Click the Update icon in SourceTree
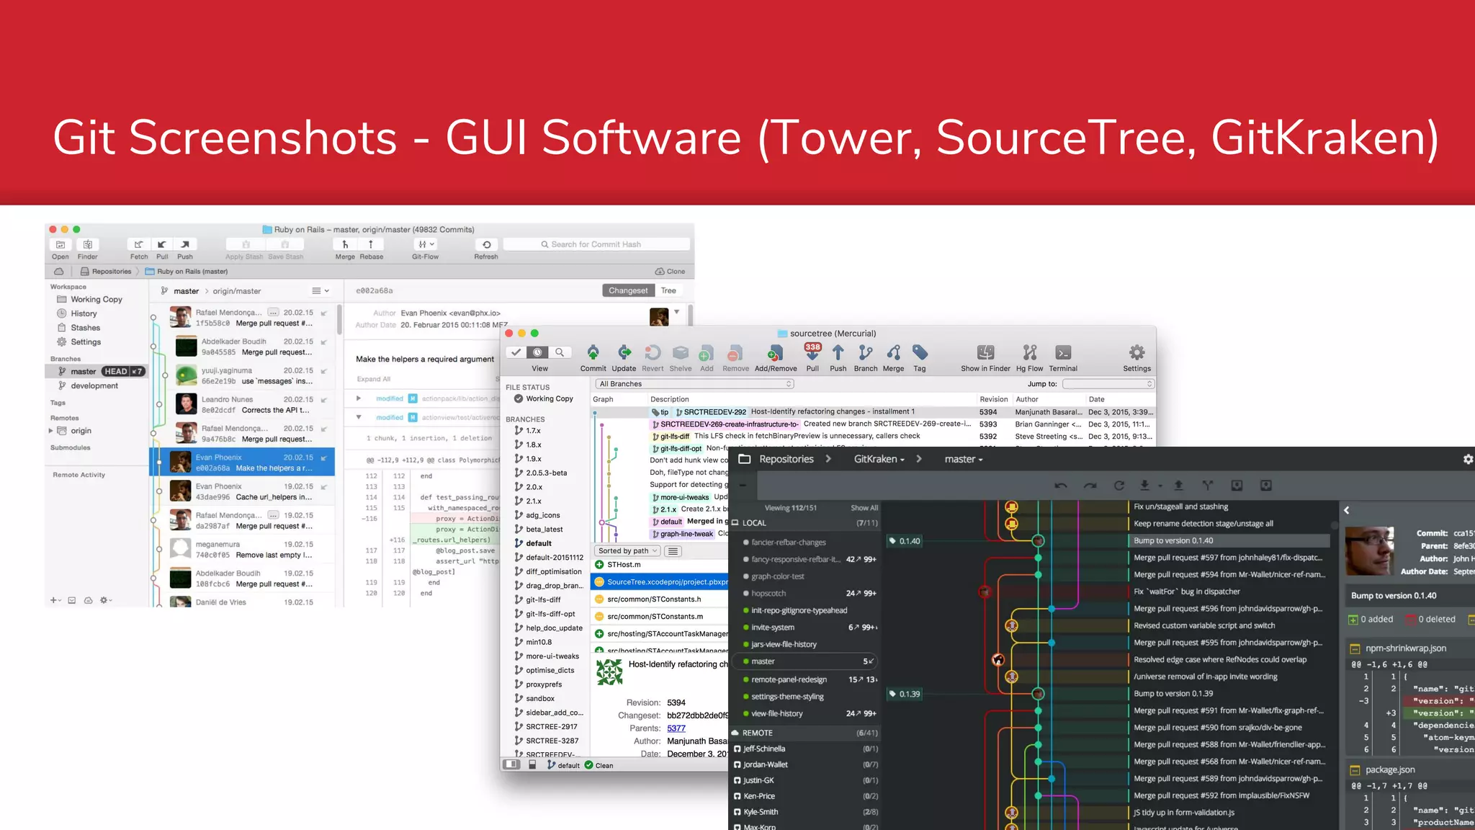This screenshot has height=830, width=1475. coord(624,352)
